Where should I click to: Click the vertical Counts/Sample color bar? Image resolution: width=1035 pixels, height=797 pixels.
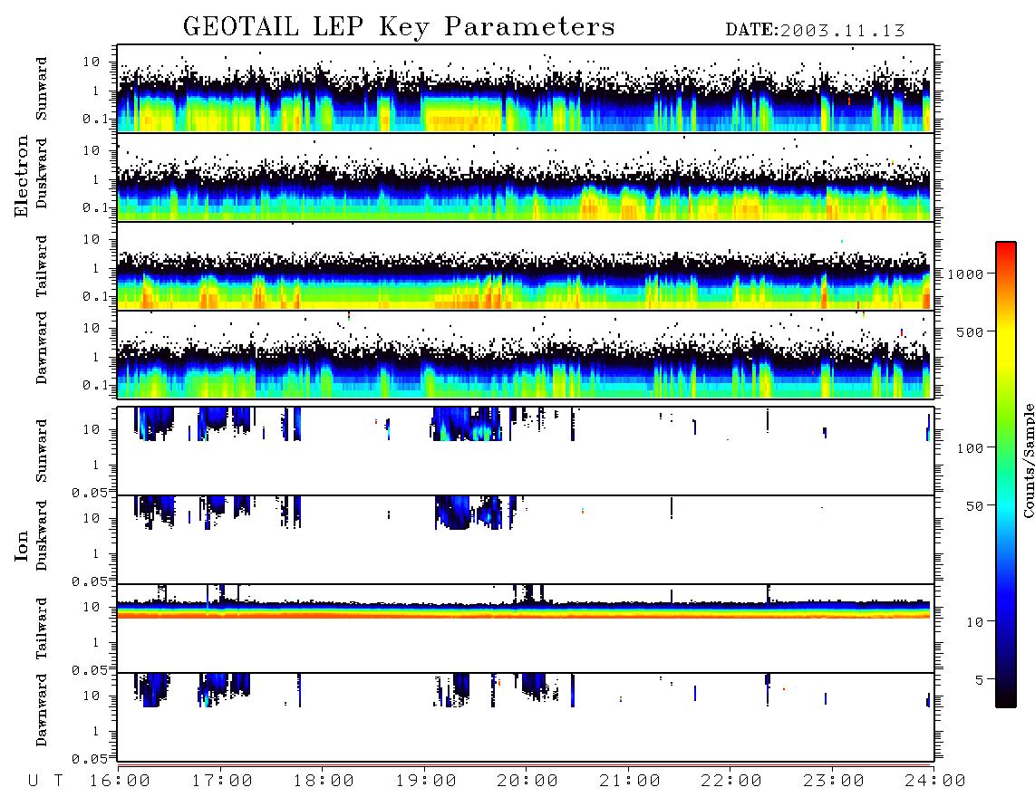(1005, 475)
